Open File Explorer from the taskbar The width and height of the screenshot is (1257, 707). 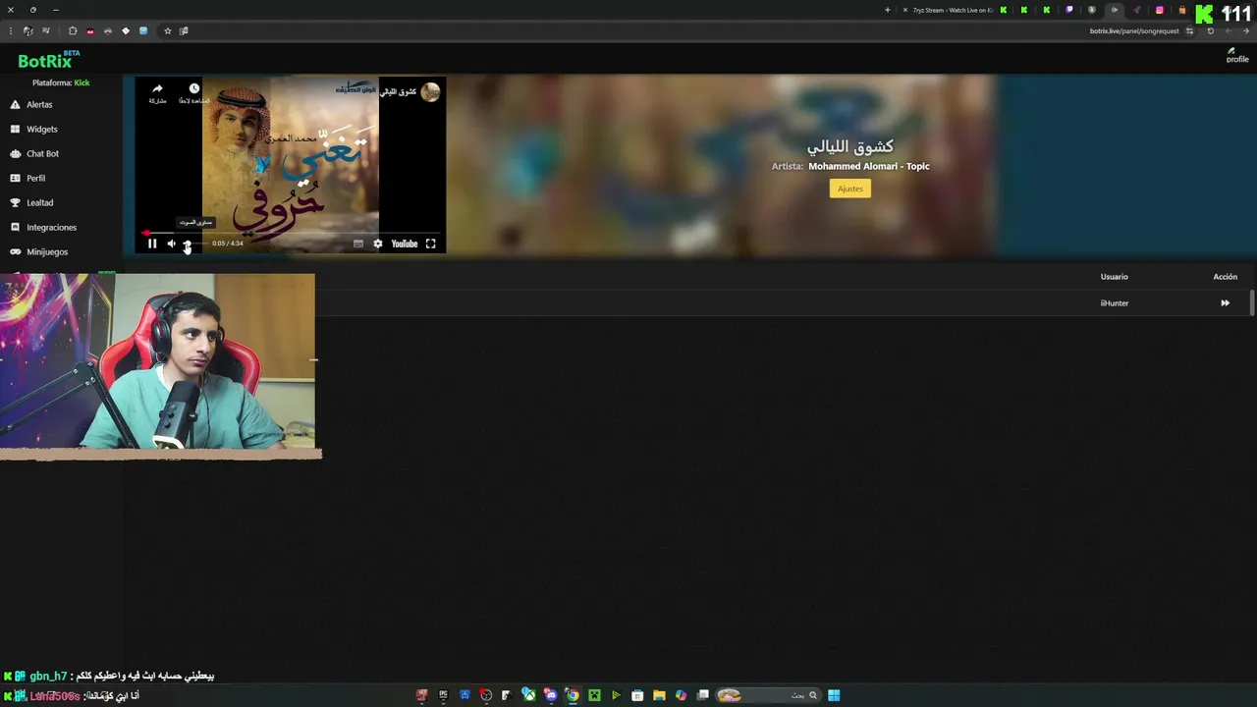[659, 695]
